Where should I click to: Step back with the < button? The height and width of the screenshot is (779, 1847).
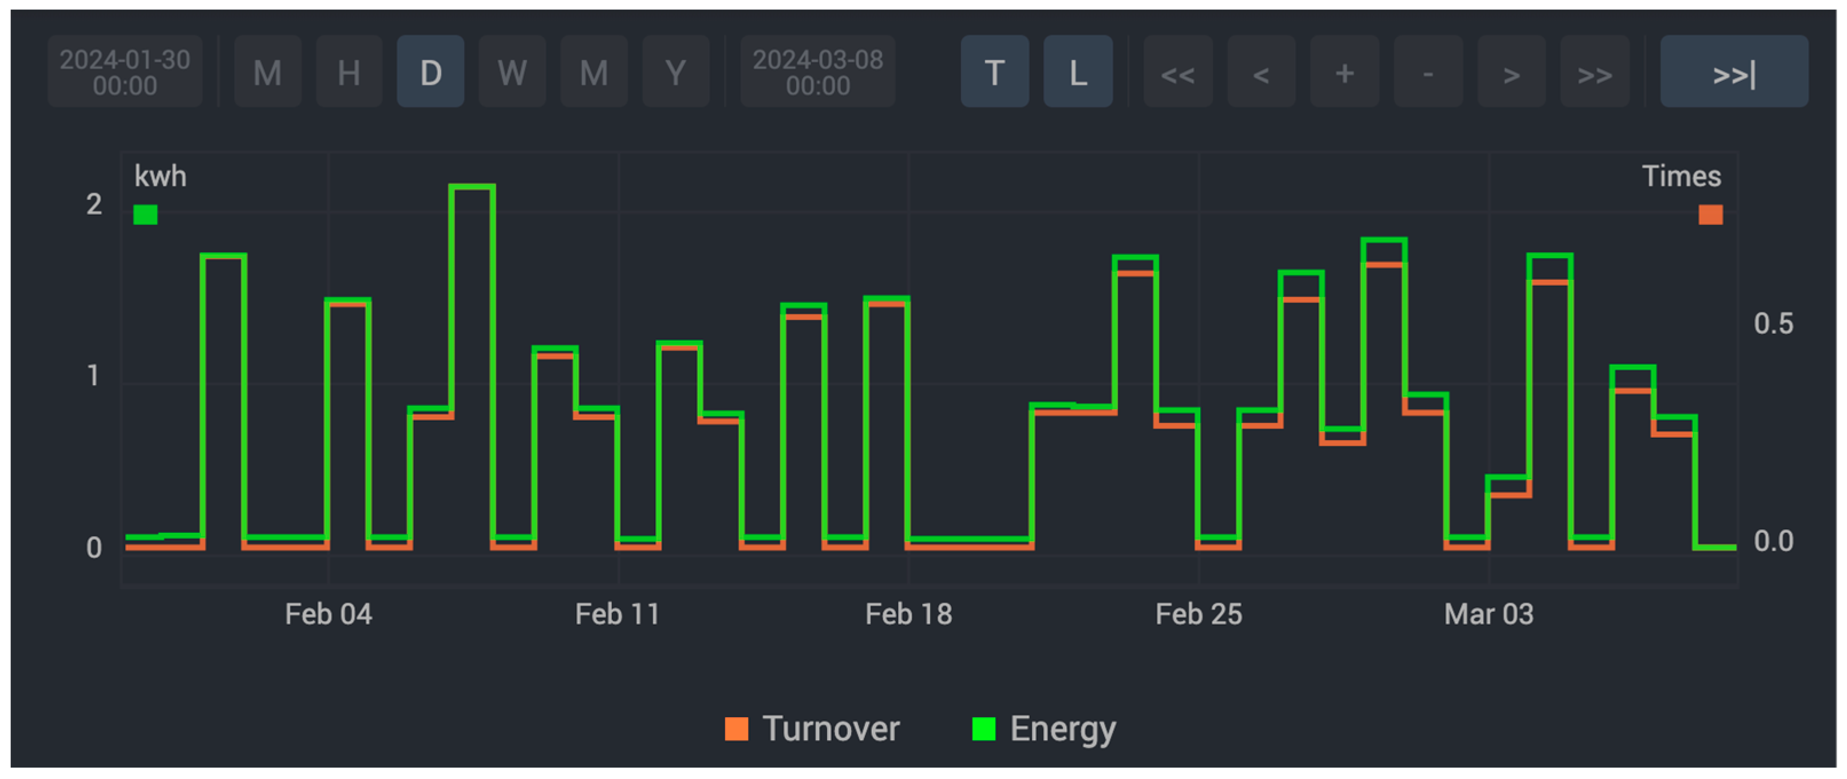coord(1260,73)
